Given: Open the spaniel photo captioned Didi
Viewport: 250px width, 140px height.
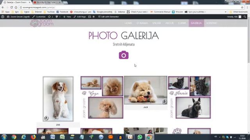Looking at the screenshot, I should [58, 99].
